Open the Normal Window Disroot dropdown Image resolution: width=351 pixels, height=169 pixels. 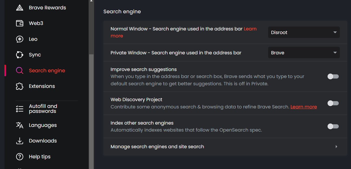[304, 32]
